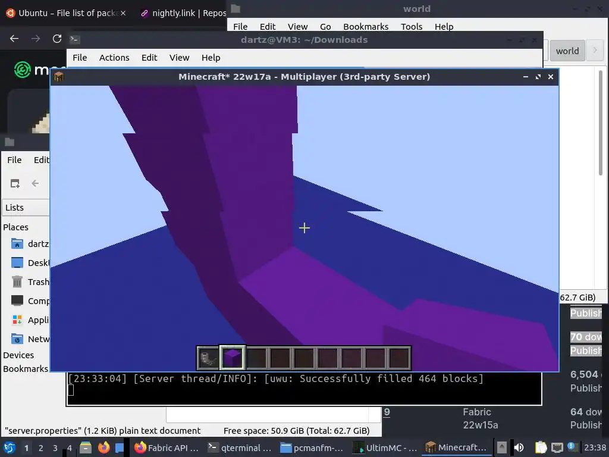Select the empty third hotbar slot
This screenshot has height=457, width=609.
pos(257,358)
